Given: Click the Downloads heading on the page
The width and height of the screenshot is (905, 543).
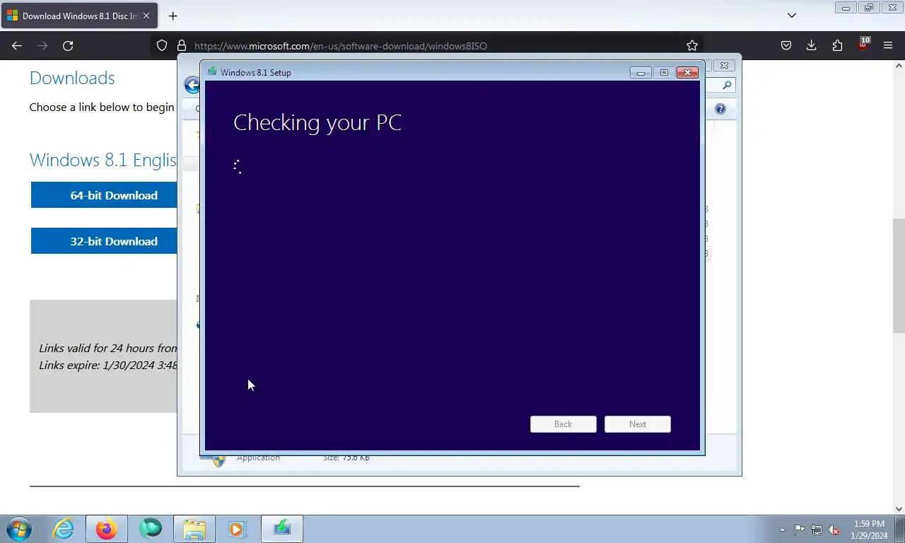Looking at the screenshot, I should pyautogui.click(x=72, y=78).
